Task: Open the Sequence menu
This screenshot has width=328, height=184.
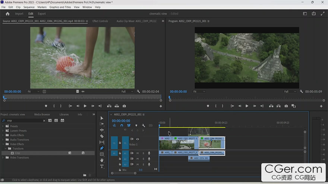Action: 29,7
